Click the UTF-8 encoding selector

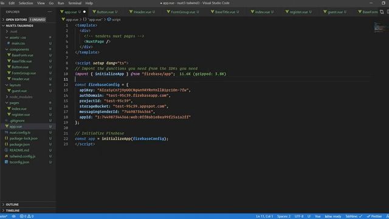coord(298,217)
